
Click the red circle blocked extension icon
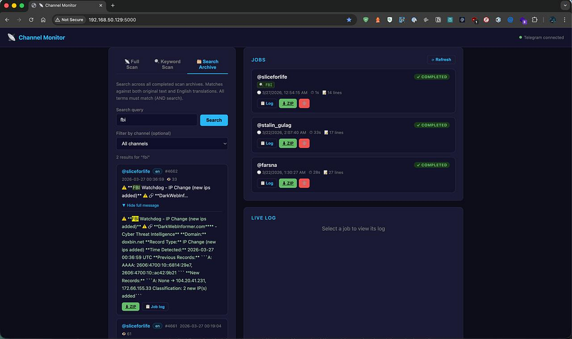(487, 20)
